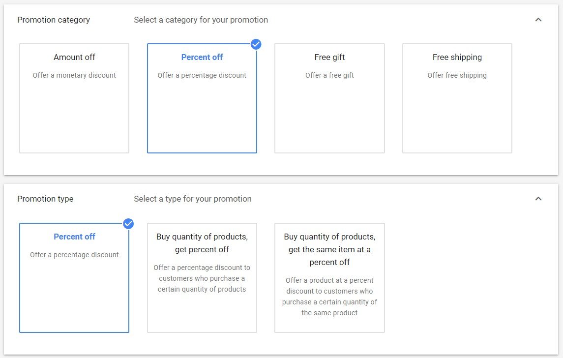This screenshot has width=563, height=358.
Task: Click the Promotion type header label
Action: click(x=45, y=199)
